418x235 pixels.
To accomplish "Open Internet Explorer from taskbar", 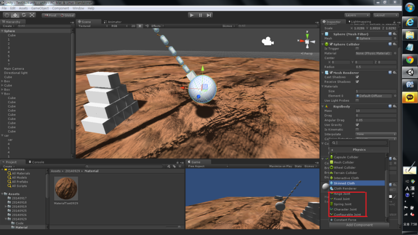I will (410, 22).
